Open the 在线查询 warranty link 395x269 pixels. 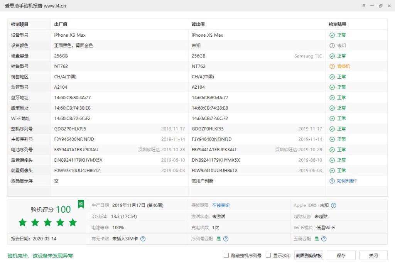click(x=221, y=205)
